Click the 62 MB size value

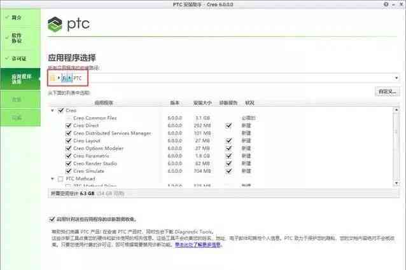click(x=202, y=163)
